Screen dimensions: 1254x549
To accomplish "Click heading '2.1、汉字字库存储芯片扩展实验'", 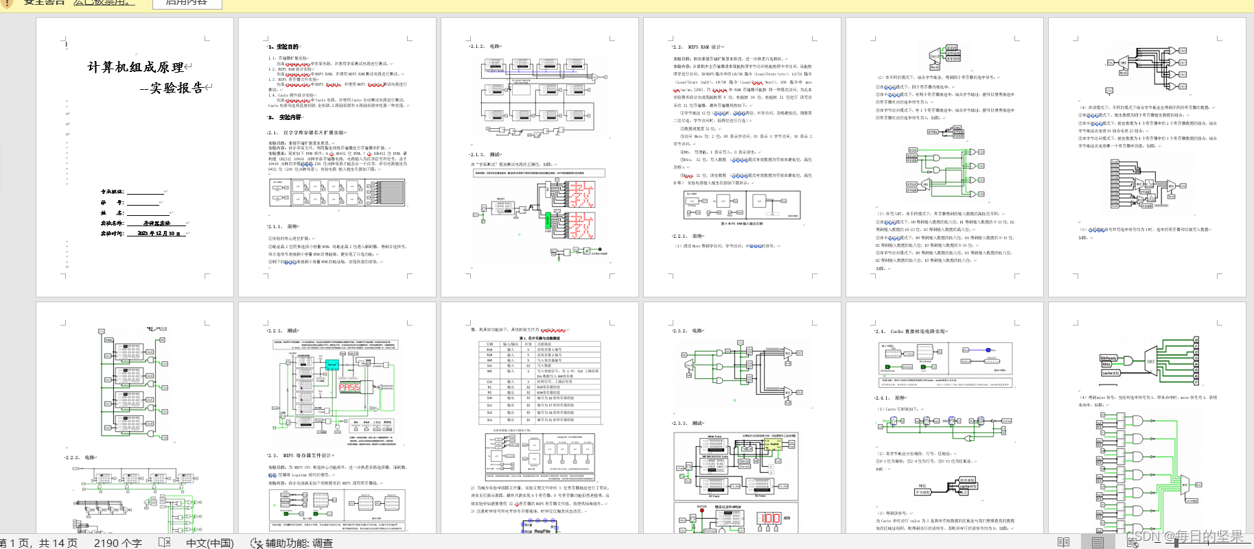I will click(x=307, y=133).
